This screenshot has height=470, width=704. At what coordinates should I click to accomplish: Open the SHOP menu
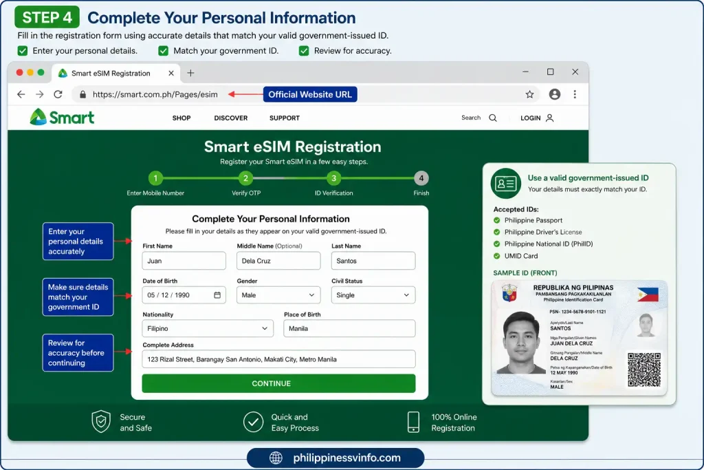[x=181, y=118]
